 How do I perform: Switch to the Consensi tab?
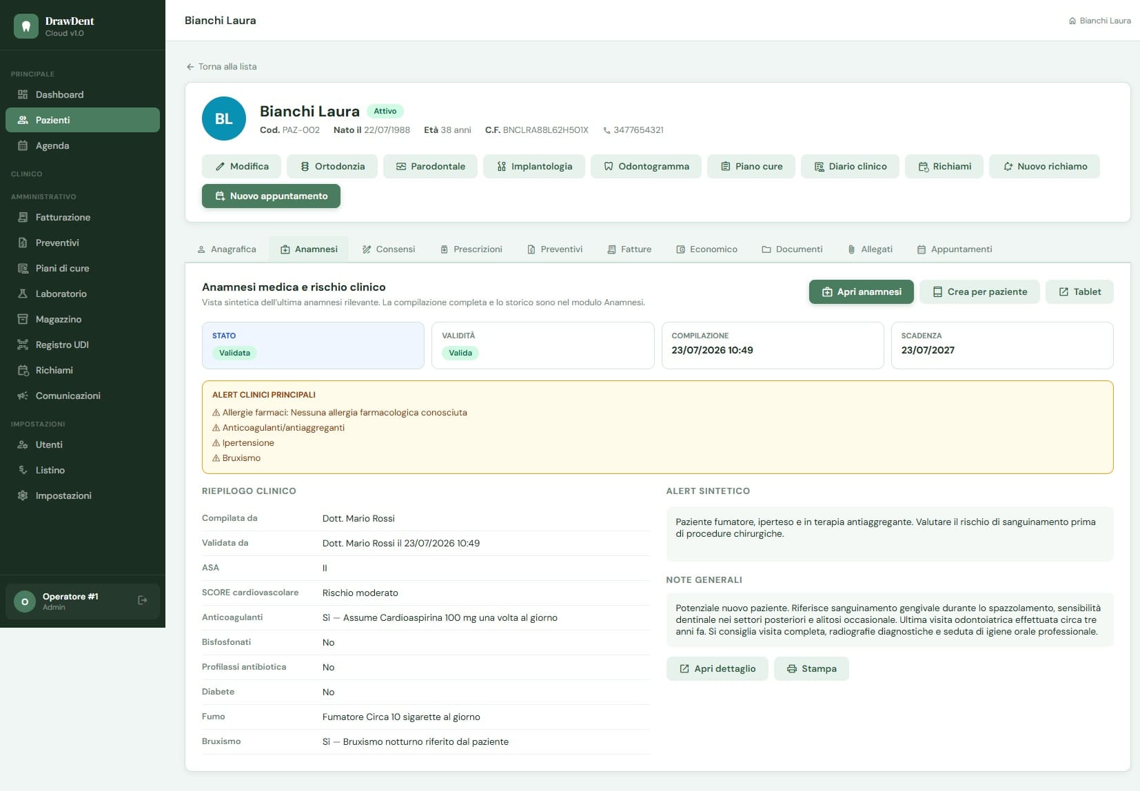tap(389, 249)
